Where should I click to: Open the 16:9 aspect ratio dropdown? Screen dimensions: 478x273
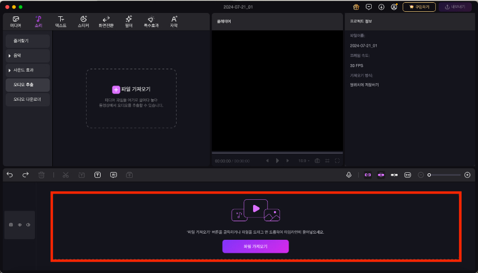point(303,161)
